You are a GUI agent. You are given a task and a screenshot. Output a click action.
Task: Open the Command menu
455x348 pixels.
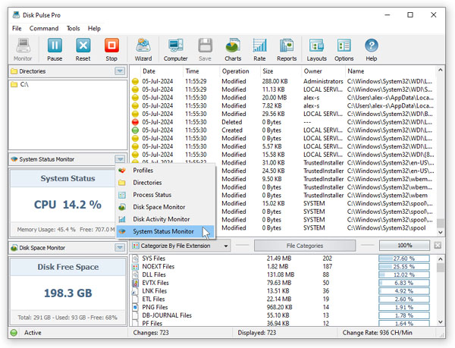click(44, 28)
